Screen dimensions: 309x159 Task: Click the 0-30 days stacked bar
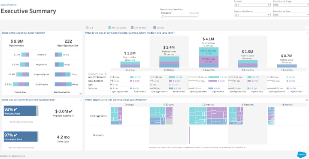(x=169, y=62)
